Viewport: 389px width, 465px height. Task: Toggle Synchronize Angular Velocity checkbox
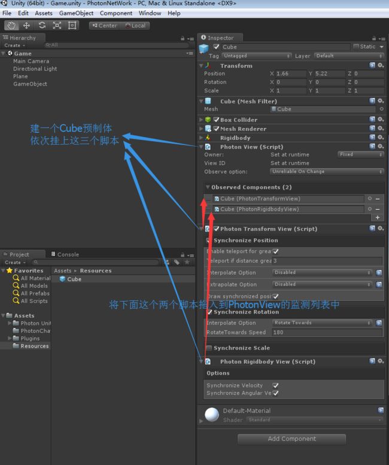pyautogui.click(x=276, y=393)
